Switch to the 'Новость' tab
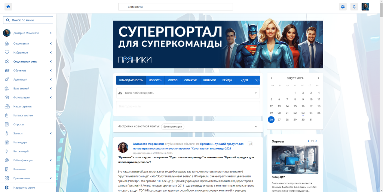 [x=155, y=80]
